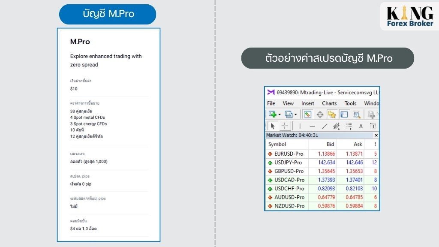
Task: Click the 'เริ่มต้น 0 pip' spread value
Action: 81,184
